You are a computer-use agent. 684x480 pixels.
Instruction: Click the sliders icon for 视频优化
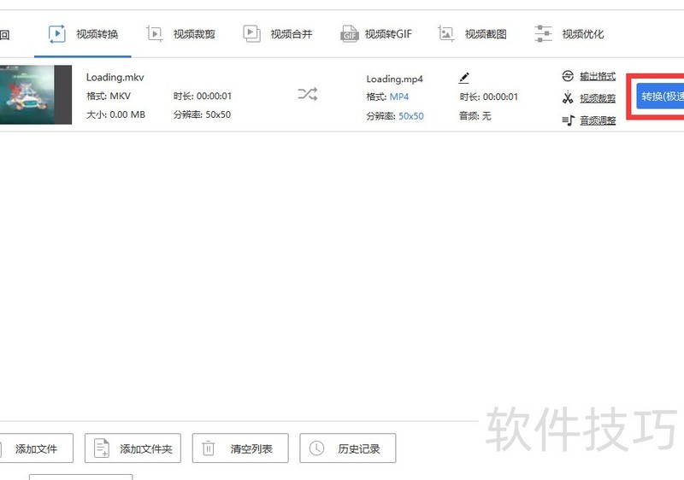point(543,34)
